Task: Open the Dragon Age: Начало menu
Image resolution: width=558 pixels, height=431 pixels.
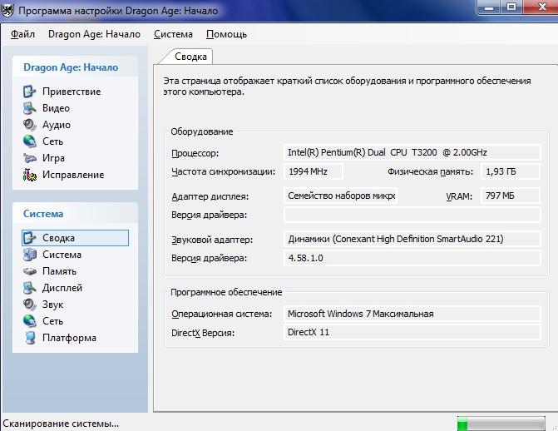Action: click(94, 34)
